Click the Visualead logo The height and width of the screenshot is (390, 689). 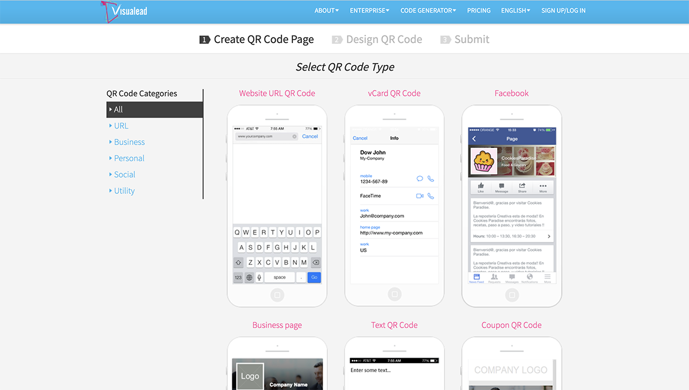pyautogui.click(x=124, y=11)
